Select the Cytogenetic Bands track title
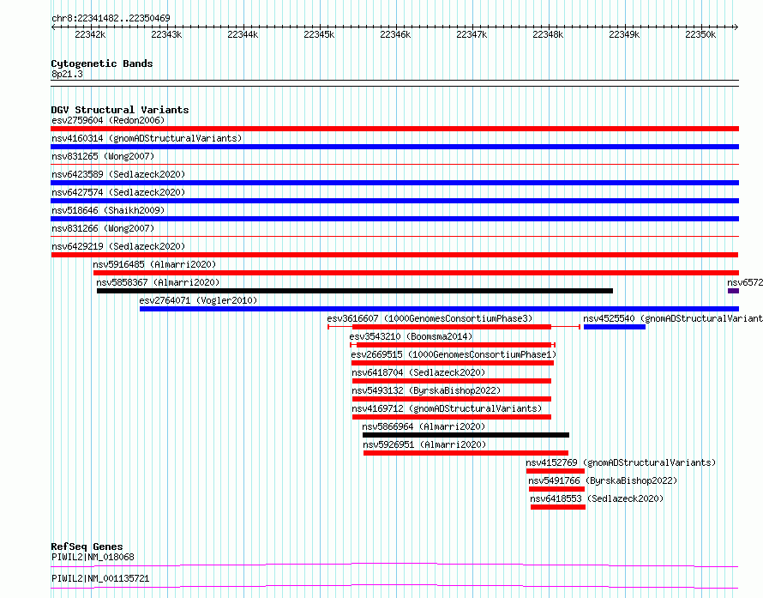The height and width of the screenshot is (598, 763). tap(102, 63)
